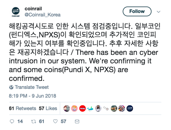The width and height of the screenshot is (171, 130).
Task: Open Translate Tweet link
Action: click(x=32, y=87)
